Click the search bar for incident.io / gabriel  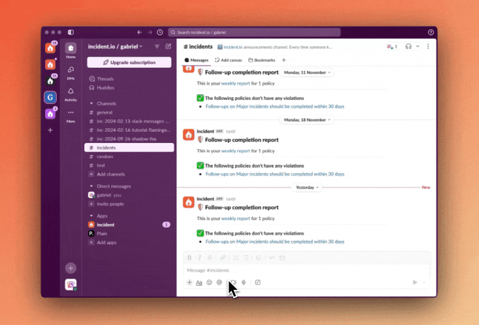pyautogui.click(x=254, y=33)
